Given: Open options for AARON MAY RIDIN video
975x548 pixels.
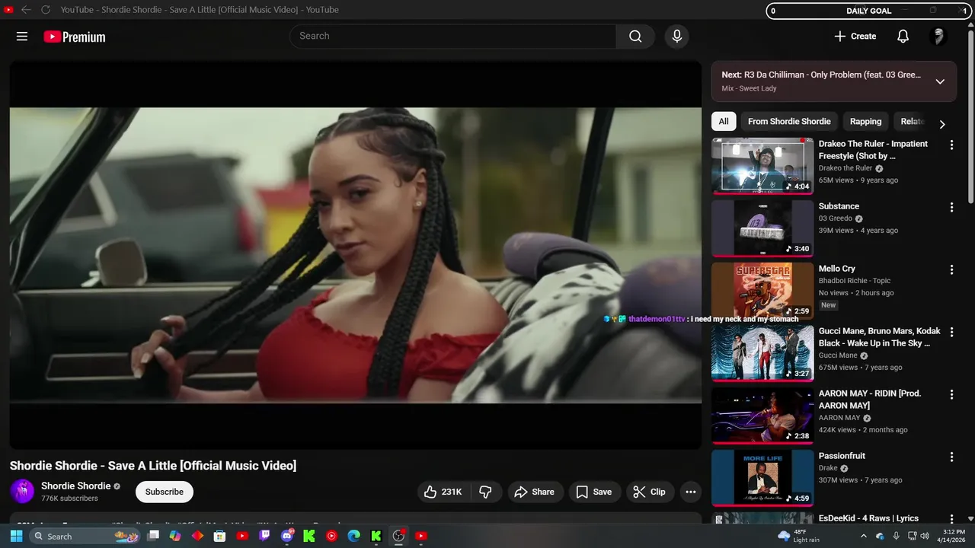Looking at the screenshot, I should (x=951, y=394).
